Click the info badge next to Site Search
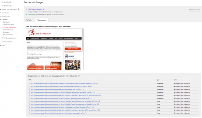Screen dimensions: 202x118 coord(19,9)
